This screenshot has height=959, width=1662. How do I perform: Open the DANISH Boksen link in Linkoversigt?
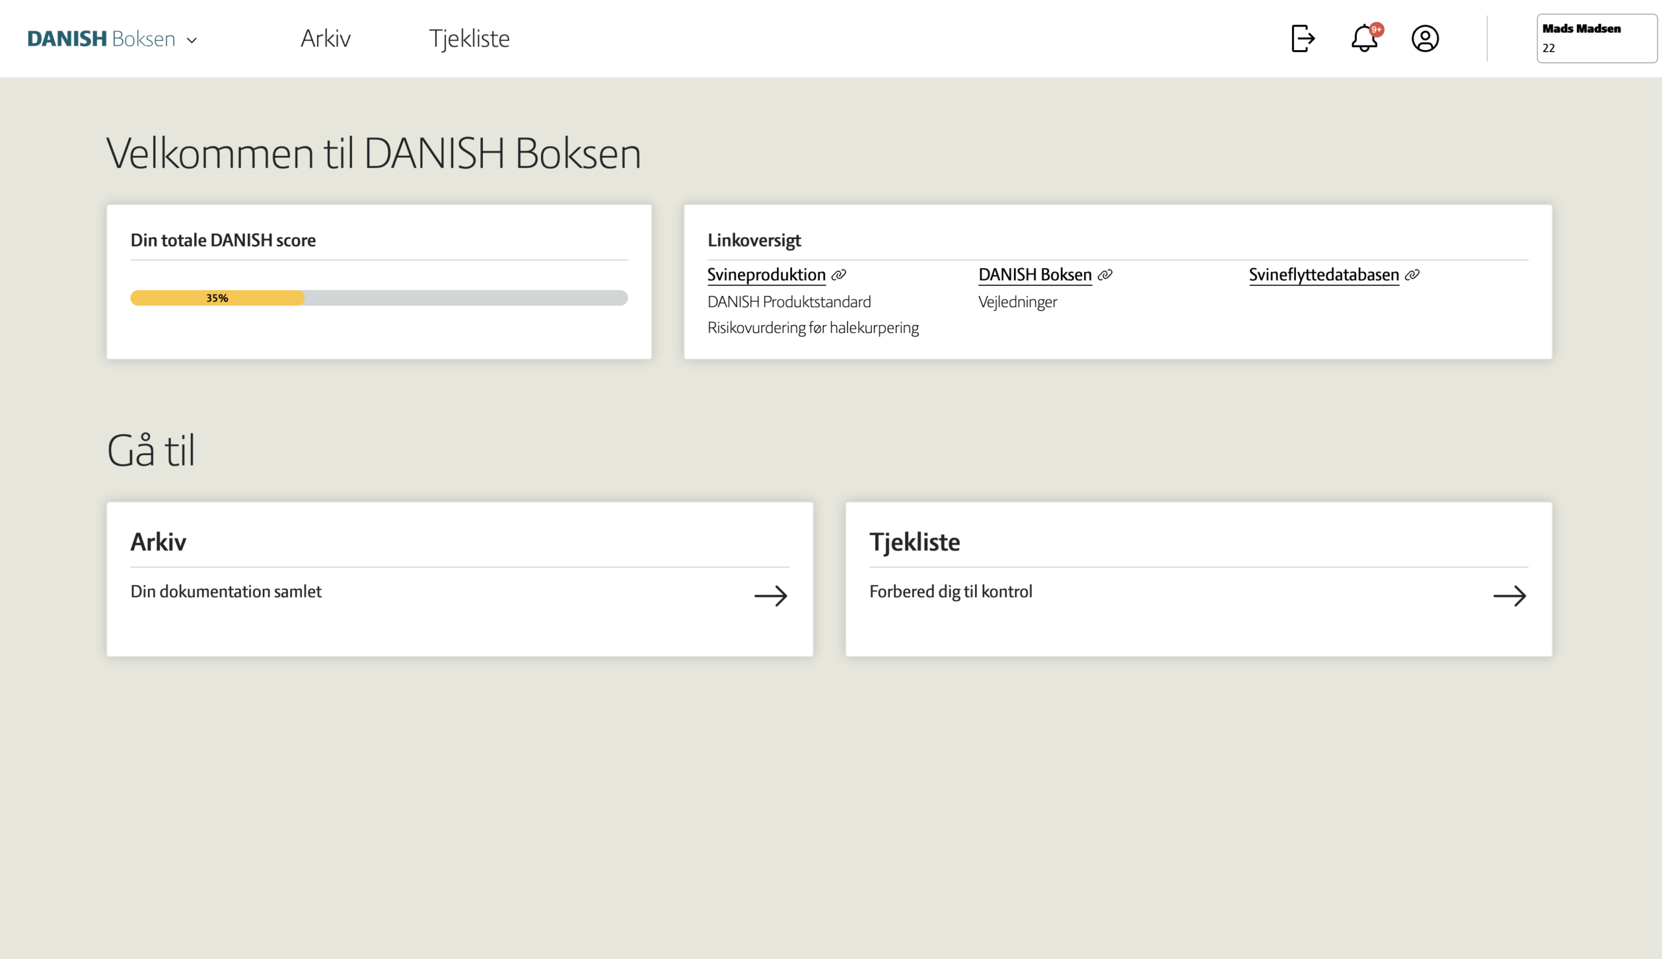tap(1035, 275)
